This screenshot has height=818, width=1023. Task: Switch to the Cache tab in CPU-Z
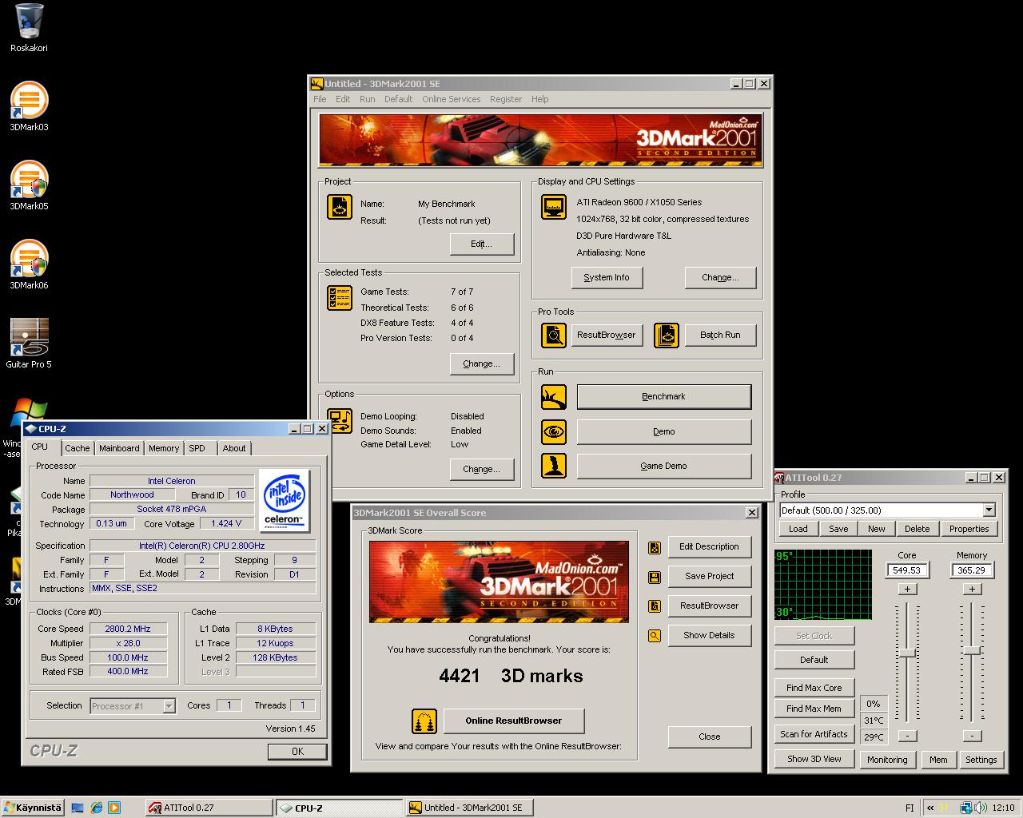click(x=78, y=448)
